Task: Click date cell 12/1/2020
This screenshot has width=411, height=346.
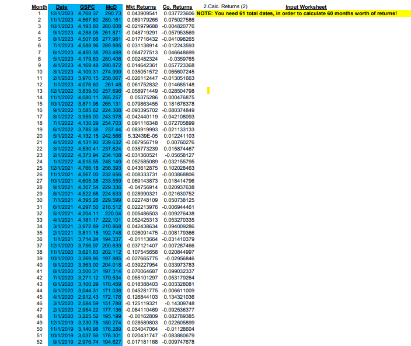Action: [x=62, y=246]
